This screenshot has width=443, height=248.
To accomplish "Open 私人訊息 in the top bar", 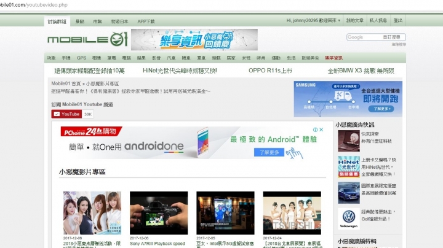I will [378, 21].
